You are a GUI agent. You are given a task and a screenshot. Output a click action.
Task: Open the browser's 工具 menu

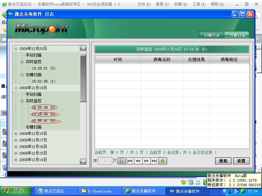pos(199,4)
